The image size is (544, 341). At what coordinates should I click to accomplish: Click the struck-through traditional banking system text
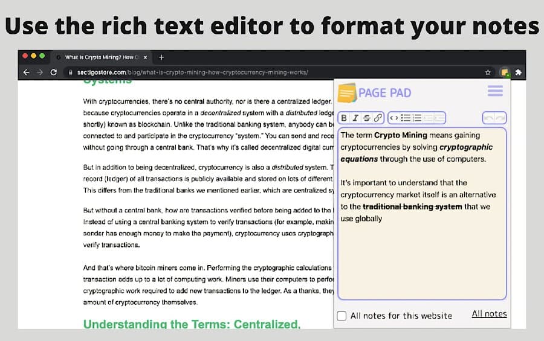tap(412, 207)
